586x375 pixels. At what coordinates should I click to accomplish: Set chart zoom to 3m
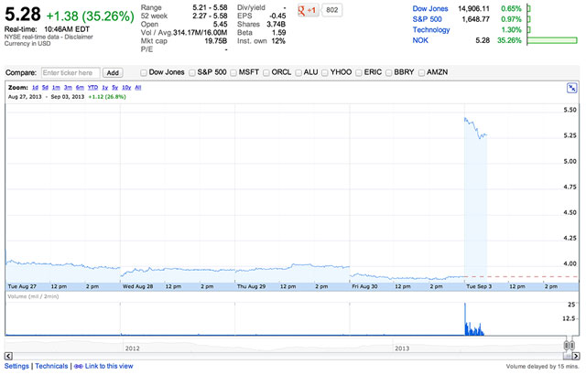pos(68,88)
